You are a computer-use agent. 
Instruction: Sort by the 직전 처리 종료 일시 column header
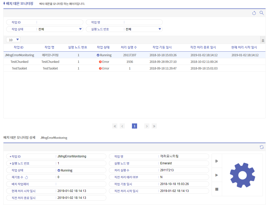click(x=203, y=47)
